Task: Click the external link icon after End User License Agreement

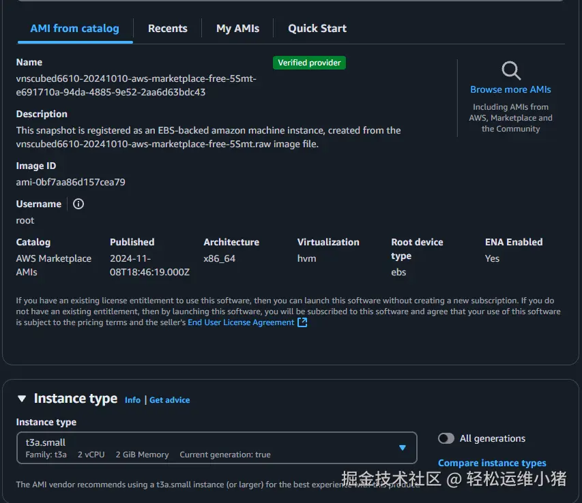Action: (302, 322)
